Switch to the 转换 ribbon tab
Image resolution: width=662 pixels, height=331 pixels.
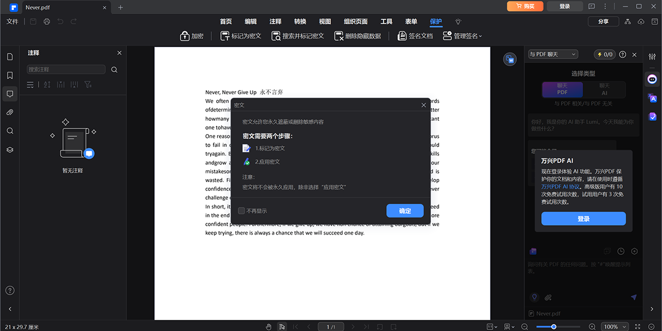click(300, 22)
